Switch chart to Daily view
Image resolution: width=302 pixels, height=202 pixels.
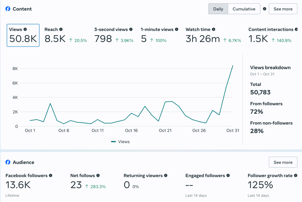pos(218,9)
